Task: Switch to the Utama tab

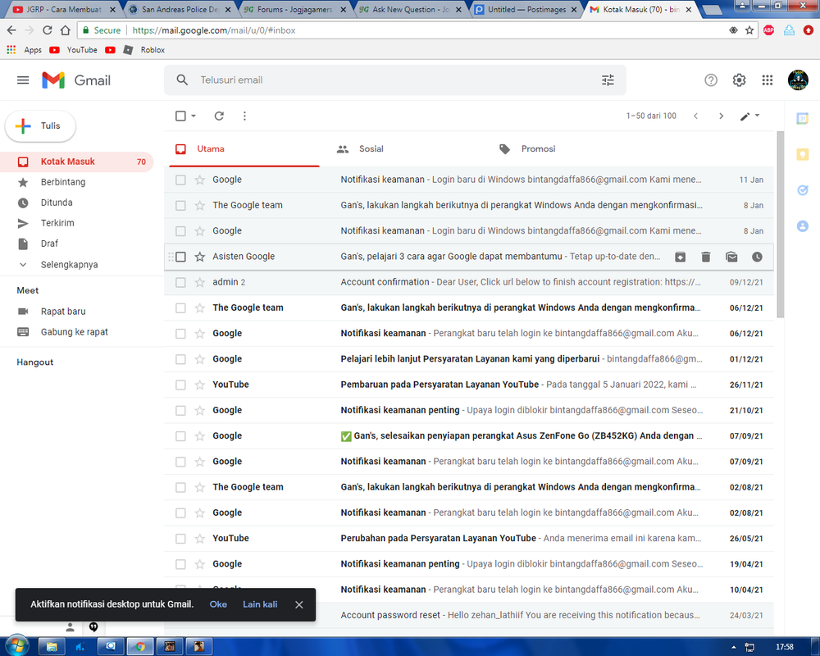Action: (x=244, y=148)
